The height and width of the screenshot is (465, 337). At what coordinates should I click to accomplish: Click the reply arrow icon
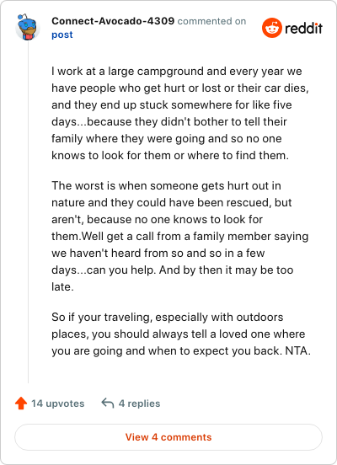point(108,404)
